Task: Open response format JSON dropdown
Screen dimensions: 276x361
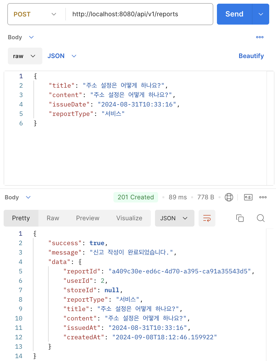Action: 174,218
